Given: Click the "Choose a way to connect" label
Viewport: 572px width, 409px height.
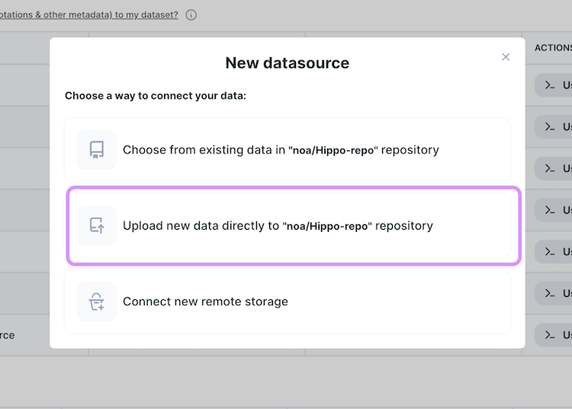Looking at the screenshot, I should coord(156,96).
